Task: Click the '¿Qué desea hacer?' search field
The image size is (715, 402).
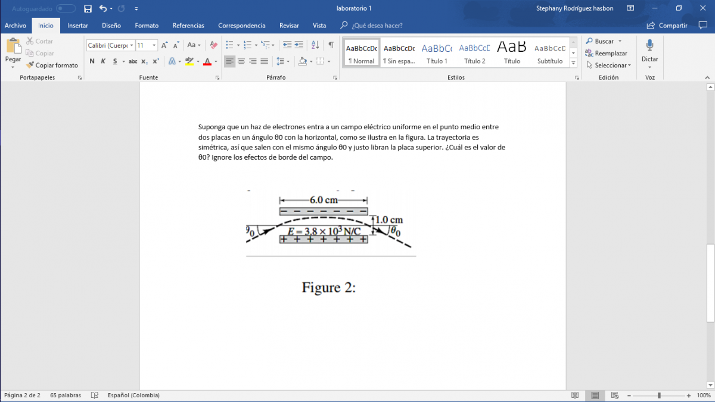Action: 377,26
